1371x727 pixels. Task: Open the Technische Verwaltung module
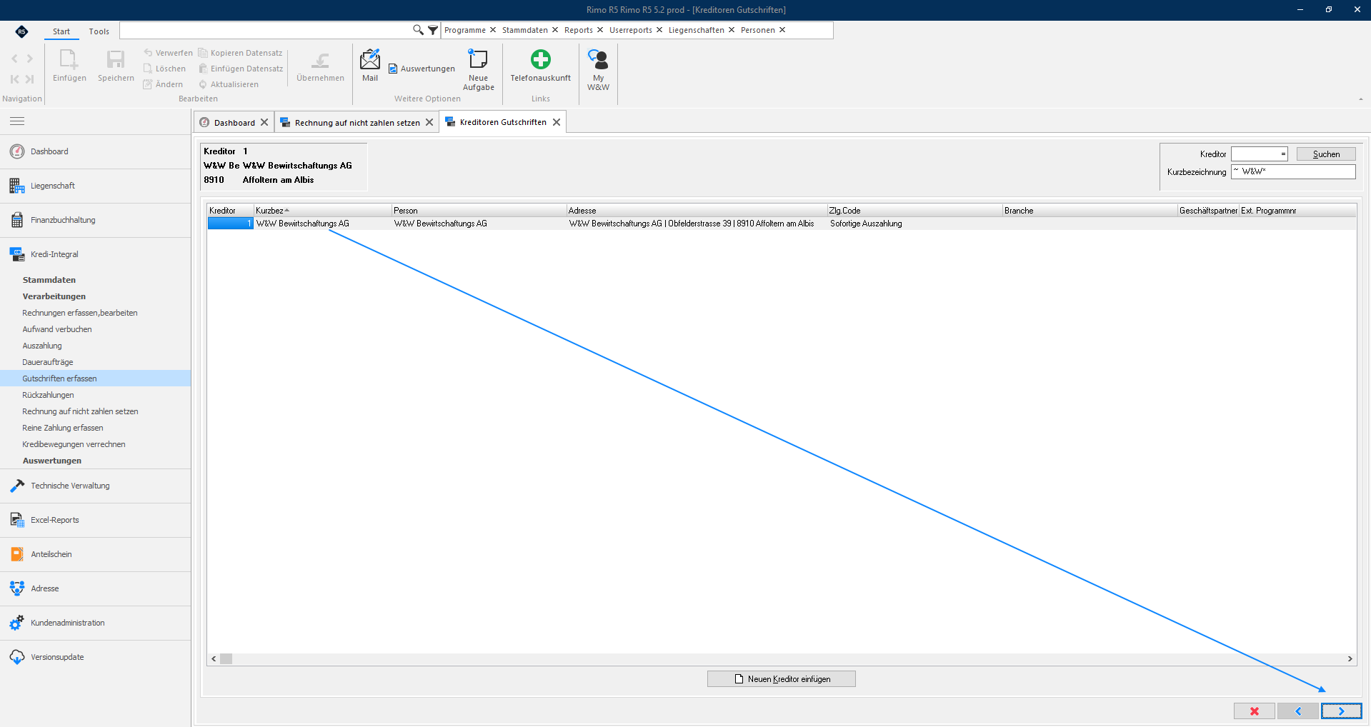point(96,486)
